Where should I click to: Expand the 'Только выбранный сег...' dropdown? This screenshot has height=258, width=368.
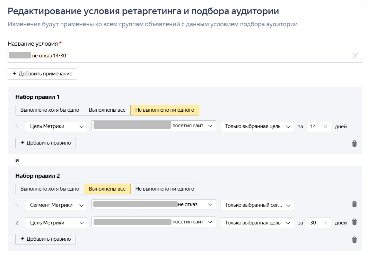257,205
